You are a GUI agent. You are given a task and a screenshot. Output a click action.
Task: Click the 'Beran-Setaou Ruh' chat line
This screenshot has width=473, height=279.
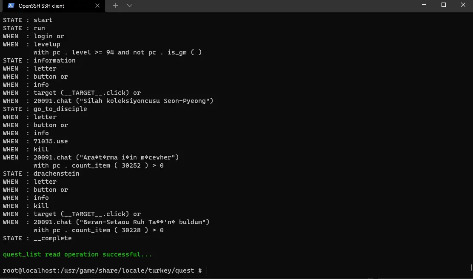tap(106, 222)
